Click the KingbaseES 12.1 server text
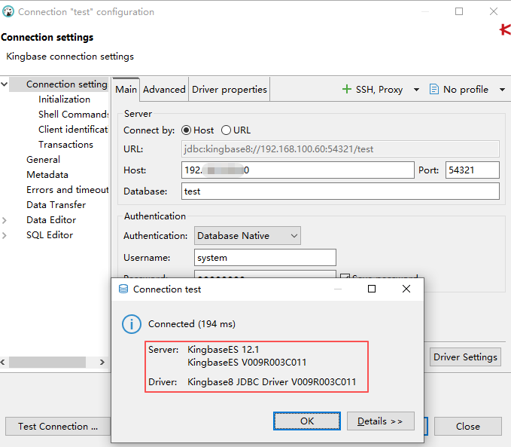The image size is (511, 447). (224, 350)
